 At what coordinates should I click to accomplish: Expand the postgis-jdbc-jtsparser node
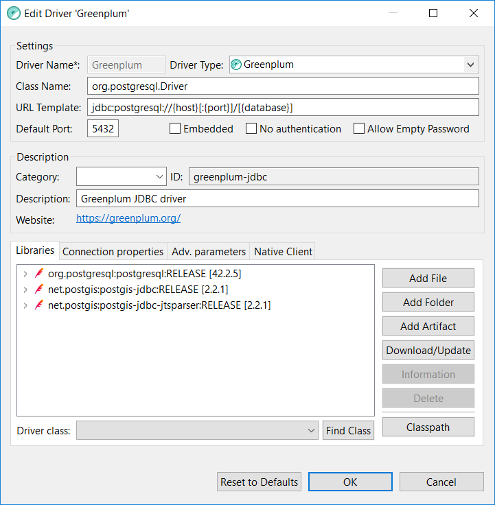[25, 305]
